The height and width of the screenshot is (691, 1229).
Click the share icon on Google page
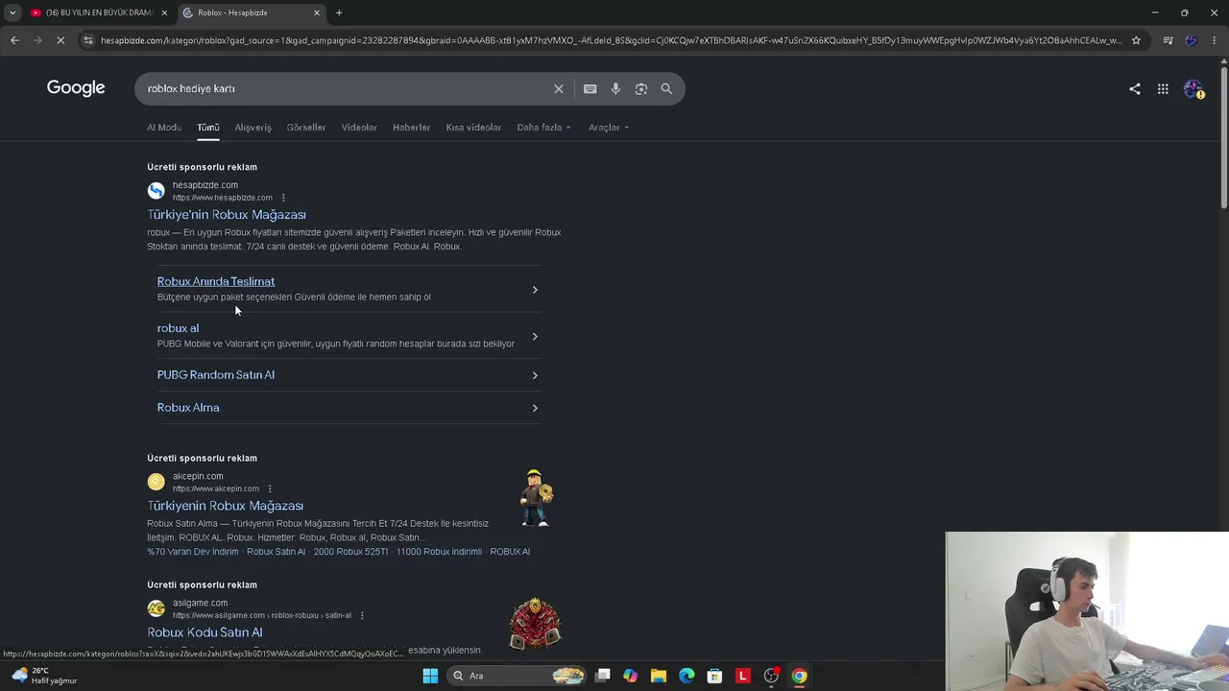[x=1135, y=88]
